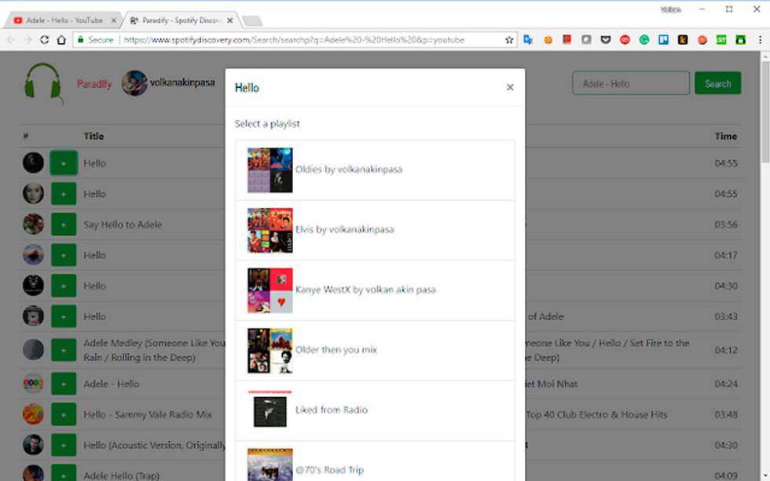Click plus button beside Adele - Hello
Screen dimensions: 770x481
pyautogui.click(x=64, y=384)
